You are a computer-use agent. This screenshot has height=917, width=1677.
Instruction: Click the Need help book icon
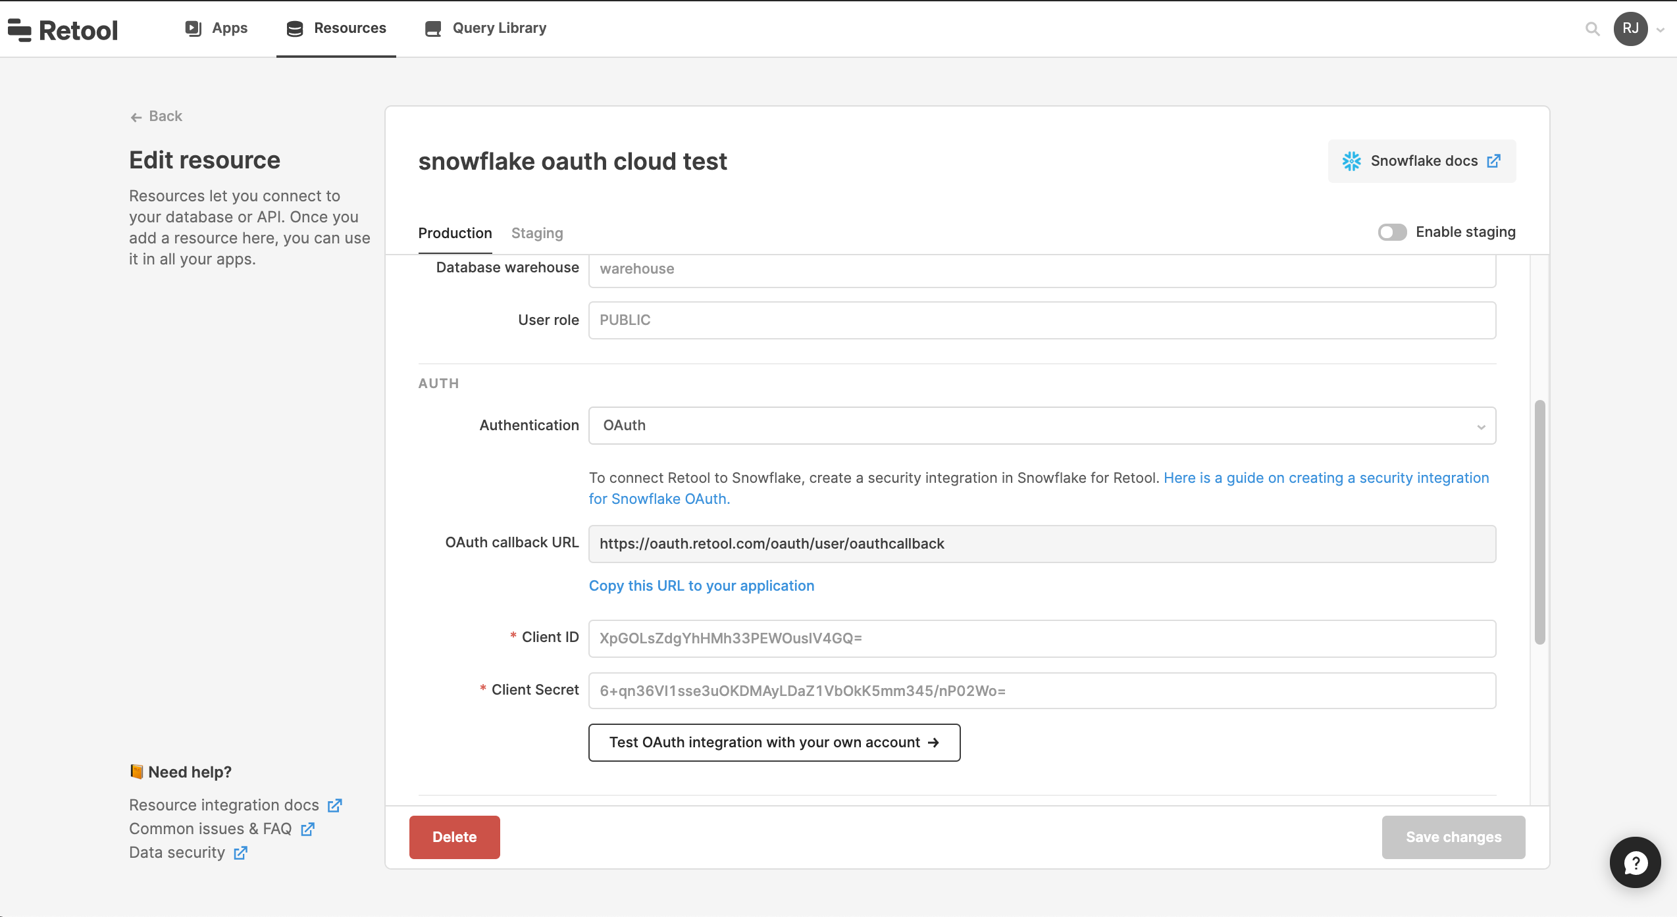136,772
